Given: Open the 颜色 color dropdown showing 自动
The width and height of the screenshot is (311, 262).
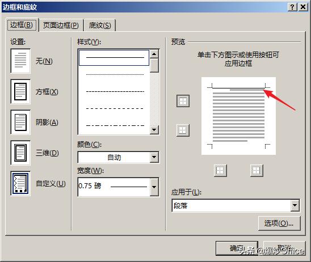Looking at the screenshot, I should click(119, 157).
